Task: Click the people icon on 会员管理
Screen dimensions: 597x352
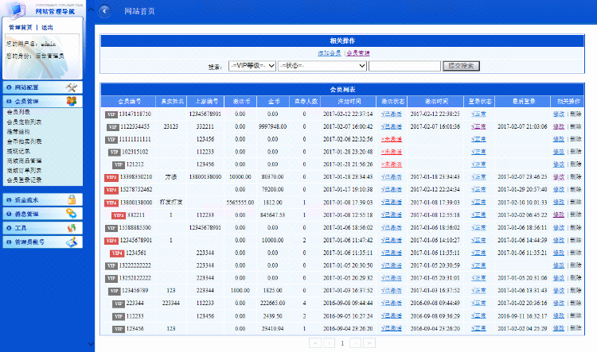Action: (x=71, y=101)
